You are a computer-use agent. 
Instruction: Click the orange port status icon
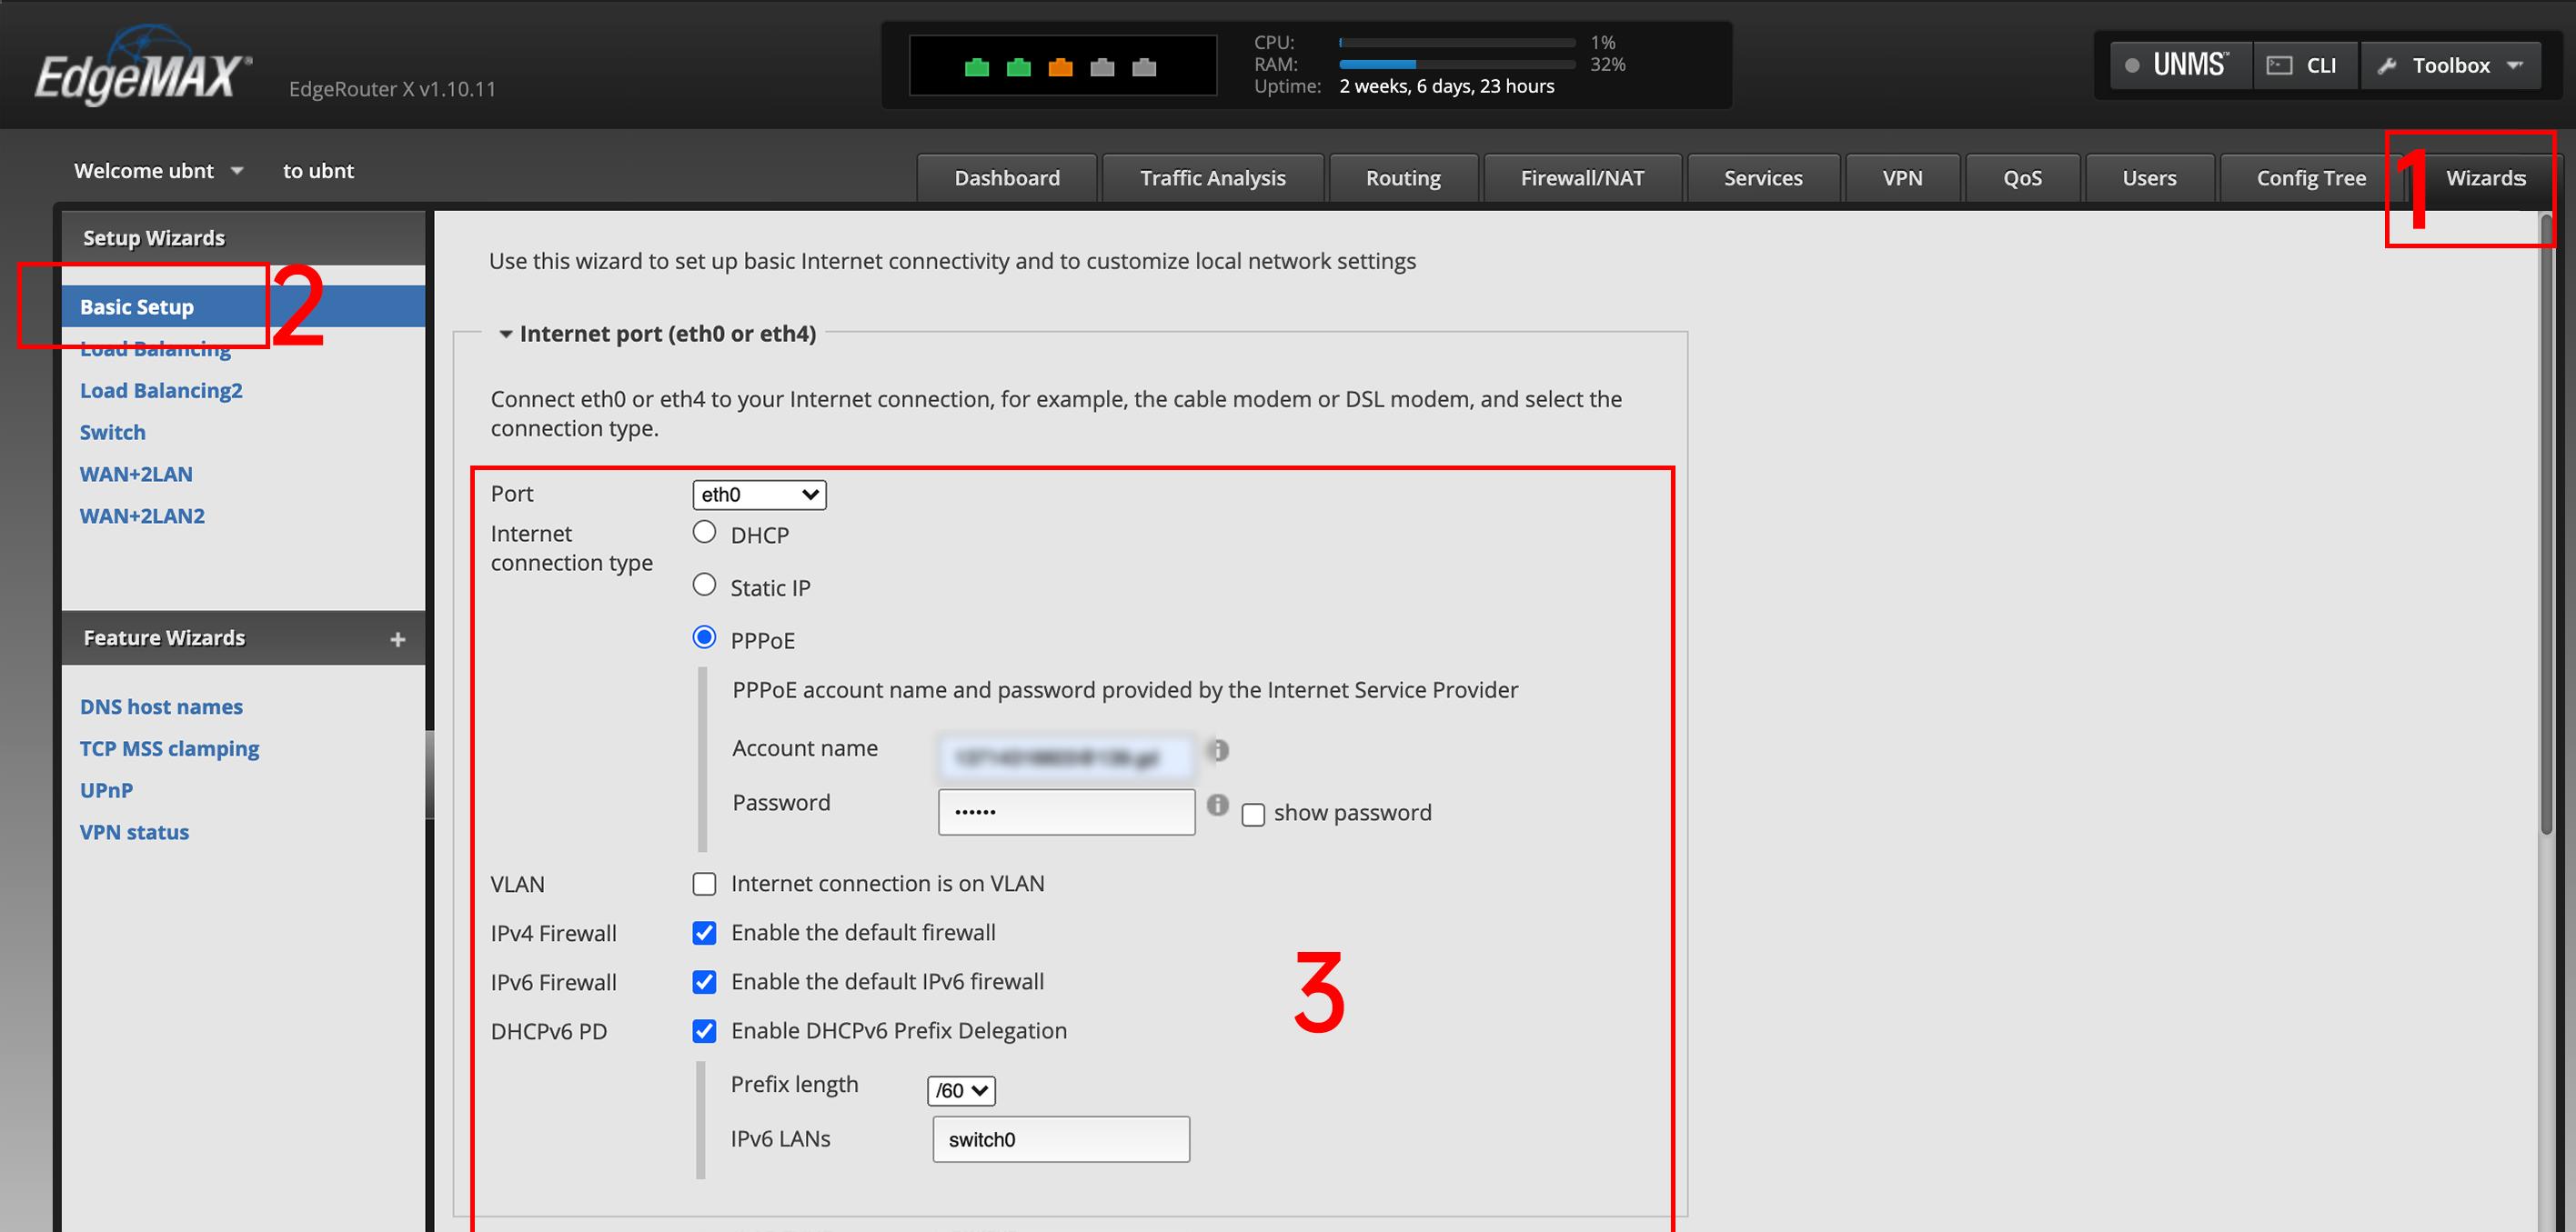point(1060,68)
